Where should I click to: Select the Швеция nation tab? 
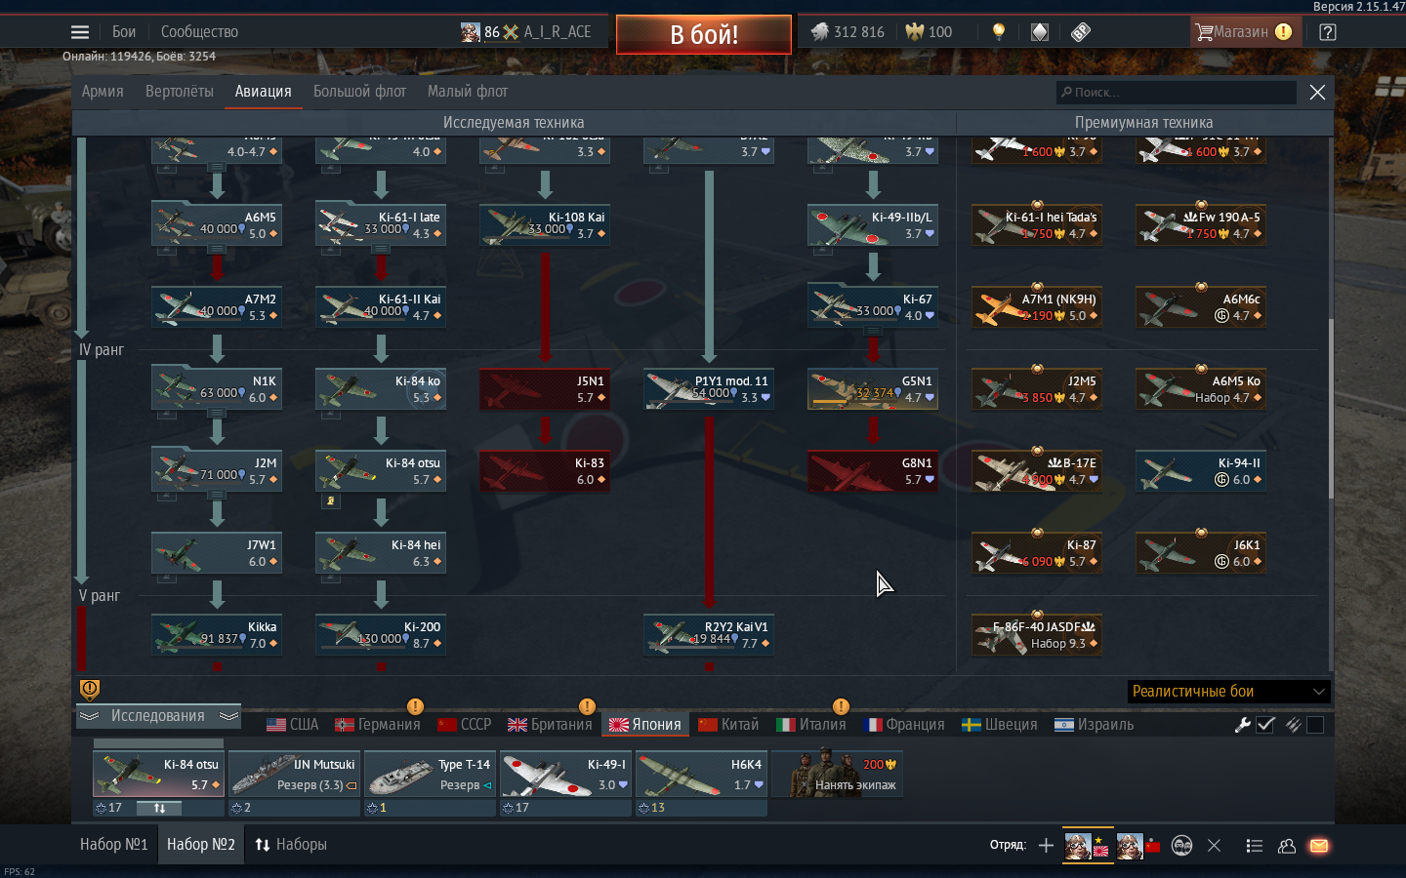coord(1000,725)
